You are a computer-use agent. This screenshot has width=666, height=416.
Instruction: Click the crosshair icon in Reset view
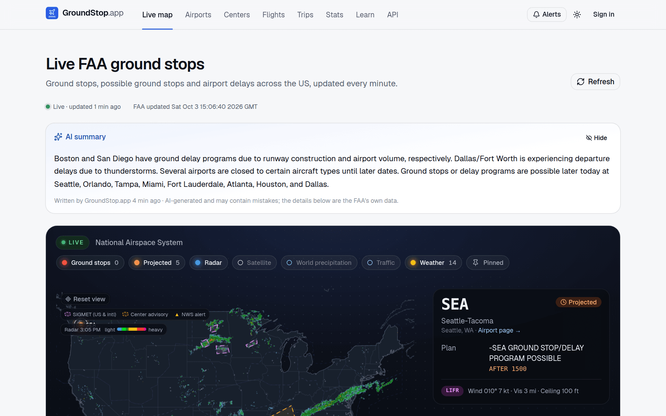(68, 299)
